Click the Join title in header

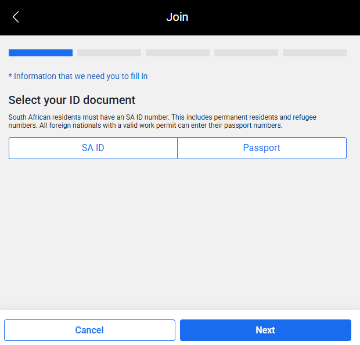177,17
